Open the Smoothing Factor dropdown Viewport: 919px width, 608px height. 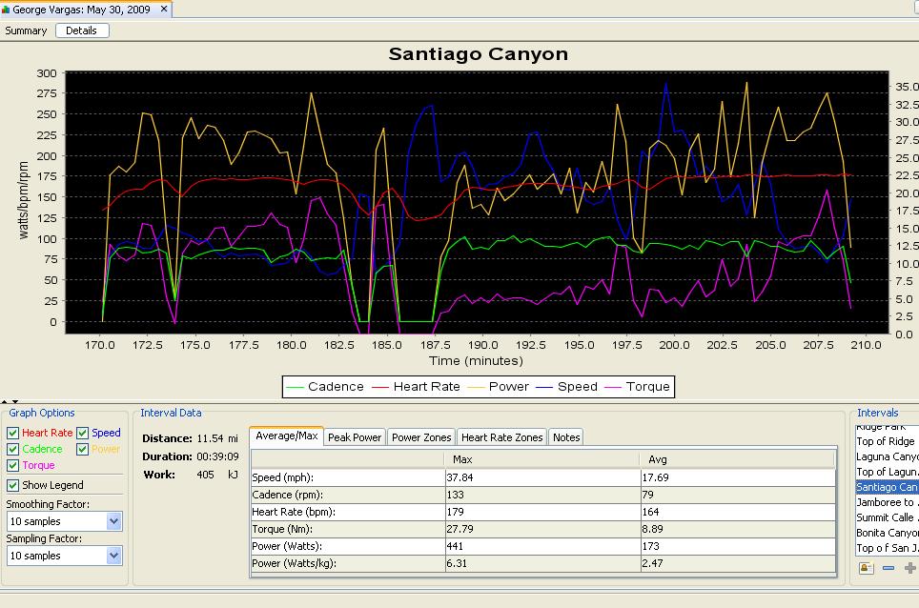click(x=114, y=521)
